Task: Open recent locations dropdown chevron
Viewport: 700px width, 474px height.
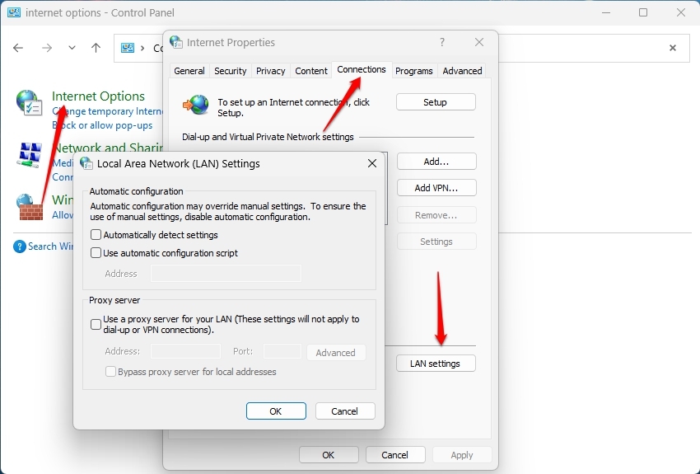Action: (72, 48)
